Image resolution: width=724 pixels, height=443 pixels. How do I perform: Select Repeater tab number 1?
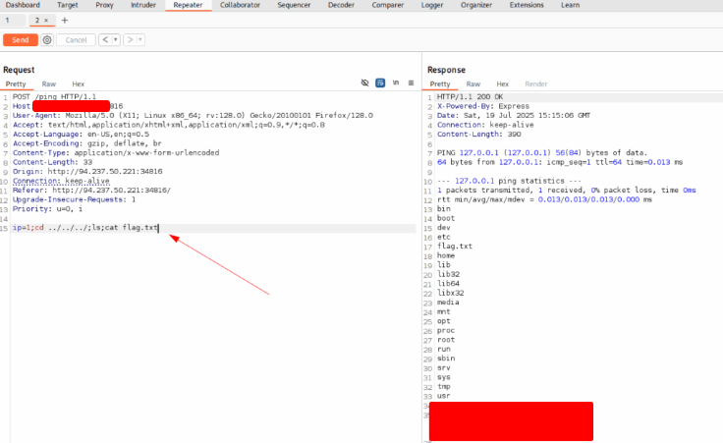(7, 20)
